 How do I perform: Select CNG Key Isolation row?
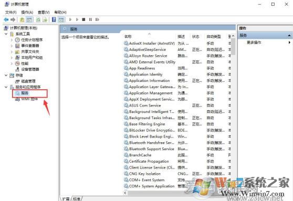[x=177, y=174]
